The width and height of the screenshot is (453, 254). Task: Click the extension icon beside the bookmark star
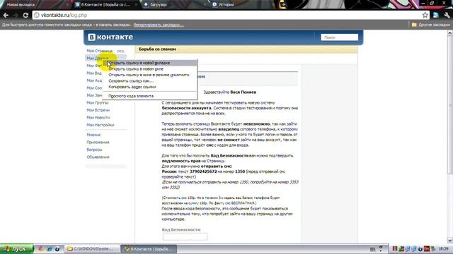436,15
